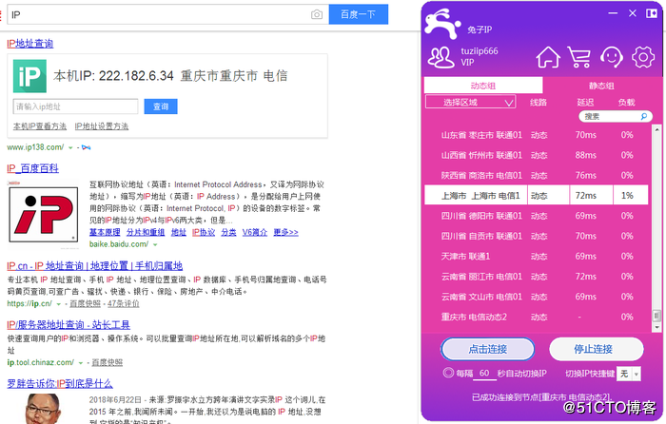Expand dropdown arrow next to baike.baidu.com

tap(155, 245)
